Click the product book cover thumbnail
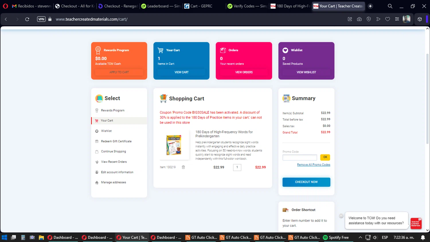This screenshot has width=430, height=242. point(174,145)
